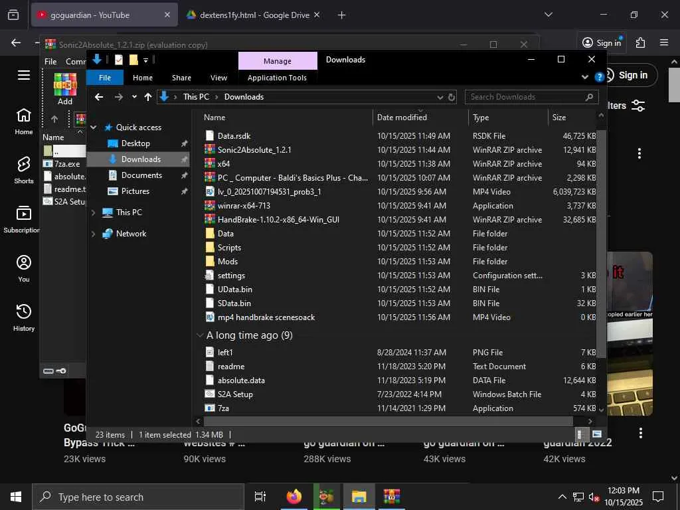Select Documents in Quick access
The image size is (680, 510).
141,175
